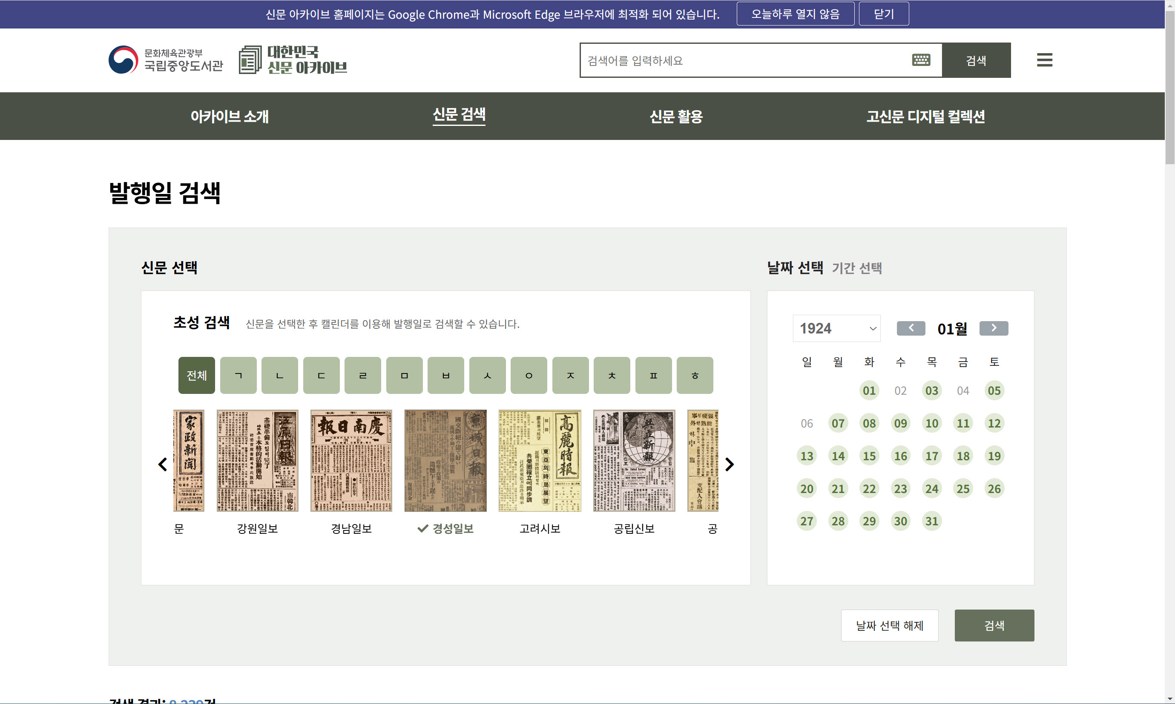1175x704 pixels.
Task: Go to previous month in calendar
Action: pyautogui.click(x=910, y=328)
